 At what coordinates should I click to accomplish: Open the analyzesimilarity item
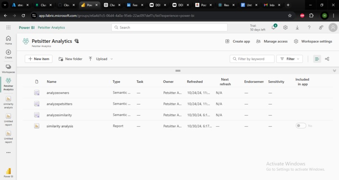coord(59,115)
